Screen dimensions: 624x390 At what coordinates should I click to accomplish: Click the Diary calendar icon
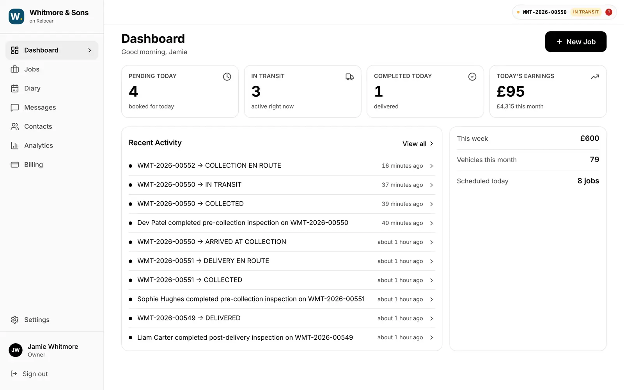click(15, 89)
